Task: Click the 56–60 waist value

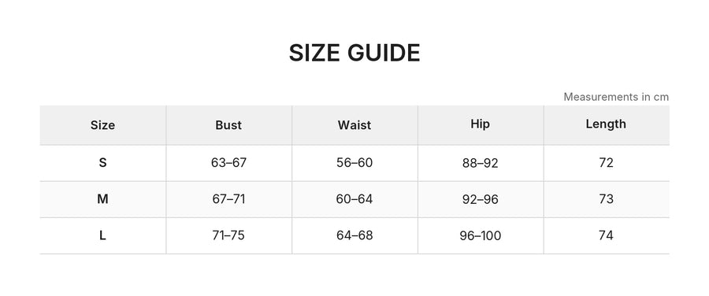Action: click(354, 163)
